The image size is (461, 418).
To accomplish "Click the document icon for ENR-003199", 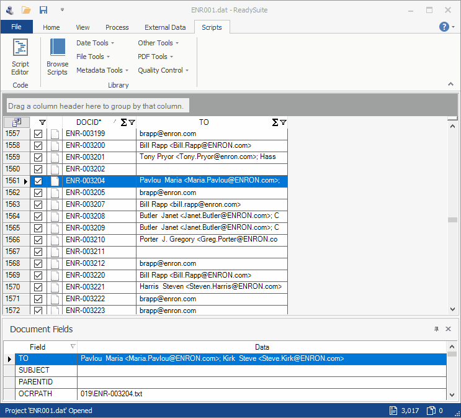I will click(55, 134).
